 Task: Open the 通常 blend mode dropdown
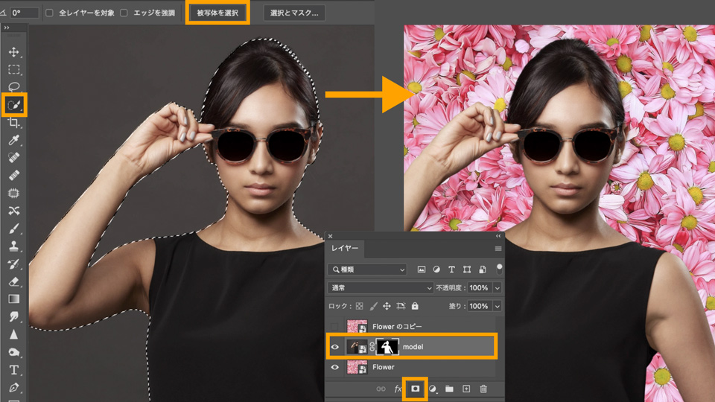click(x=381, y=287)
